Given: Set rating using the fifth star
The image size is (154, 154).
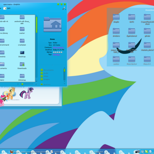Looking at the screenshot, I should [x=62, y=52].
